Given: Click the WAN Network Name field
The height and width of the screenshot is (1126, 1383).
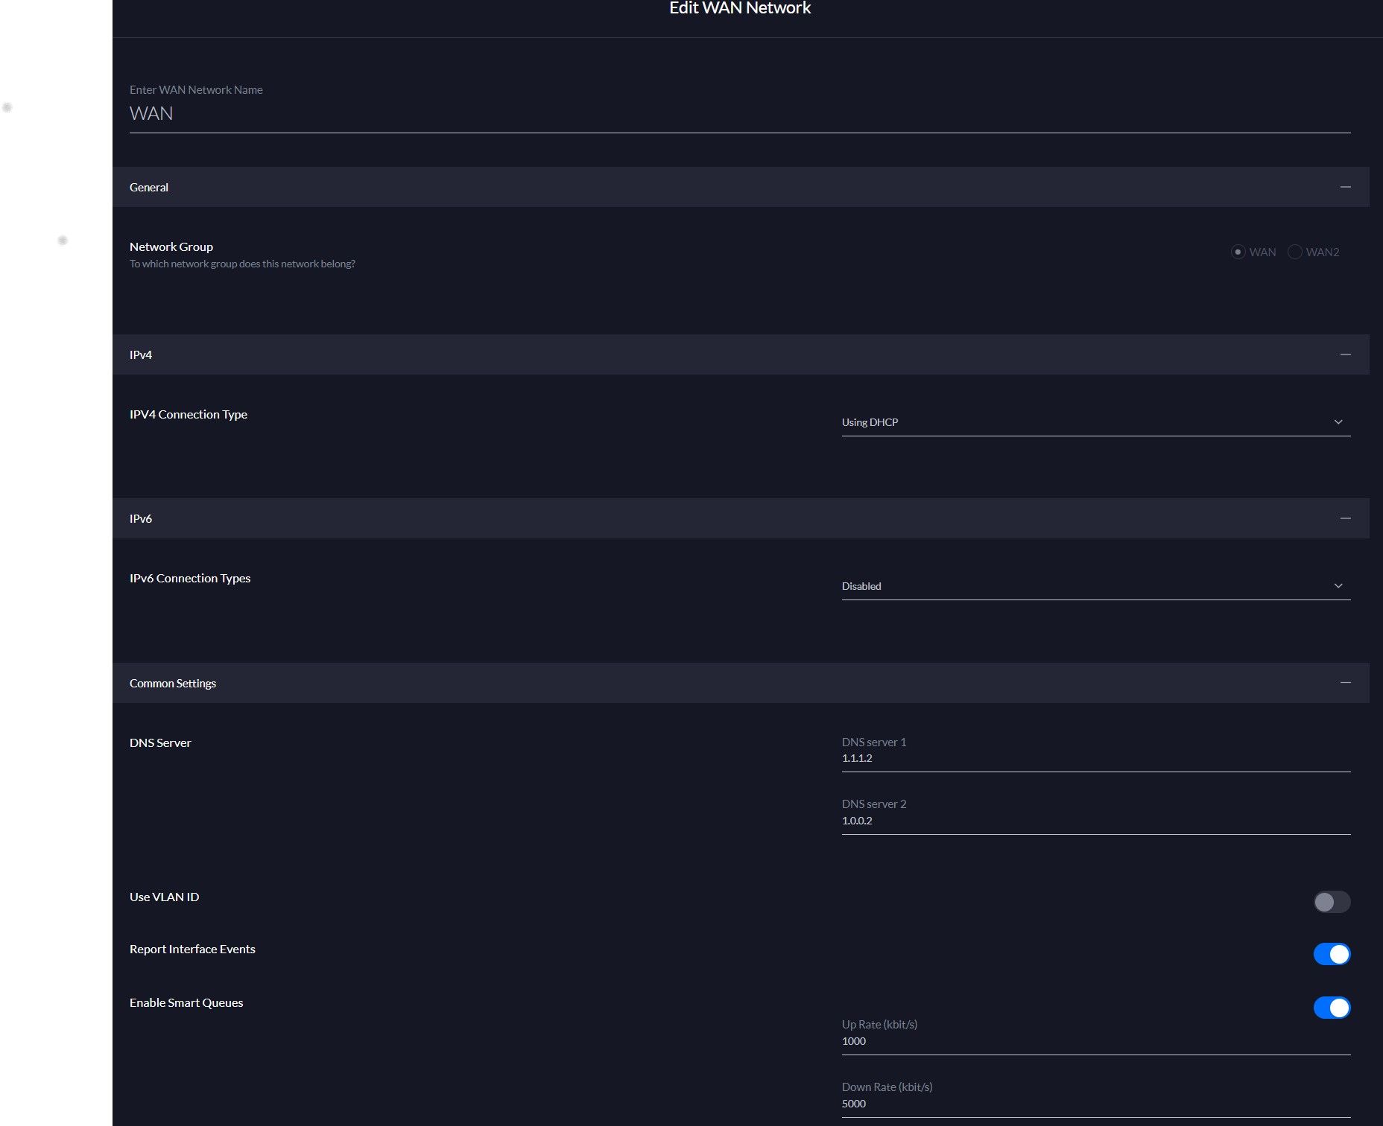Looking at the screenshot, I should [x=739, y=114].
